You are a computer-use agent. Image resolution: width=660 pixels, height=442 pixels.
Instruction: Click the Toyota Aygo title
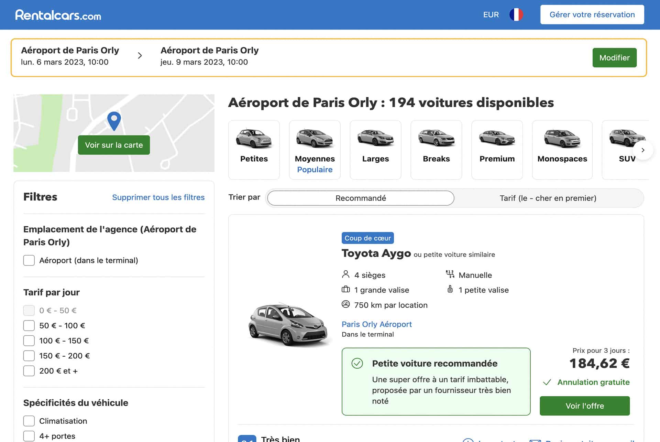tap(376, 253)
